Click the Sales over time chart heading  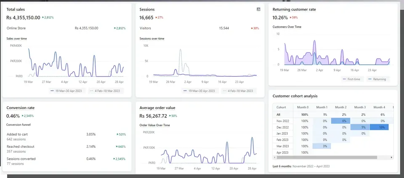[16, 39]
